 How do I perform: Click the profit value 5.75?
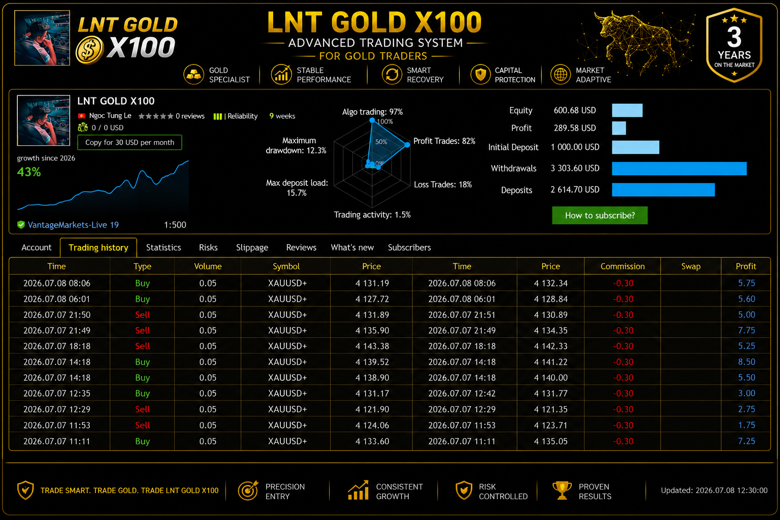746,283
